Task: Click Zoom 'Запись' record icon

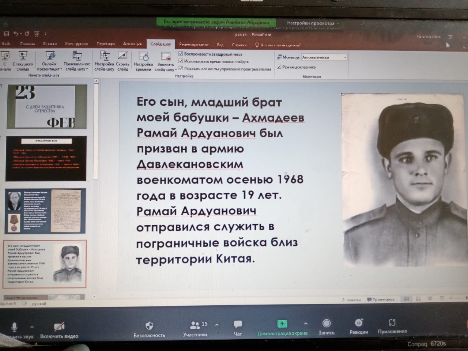Action: 327,323
